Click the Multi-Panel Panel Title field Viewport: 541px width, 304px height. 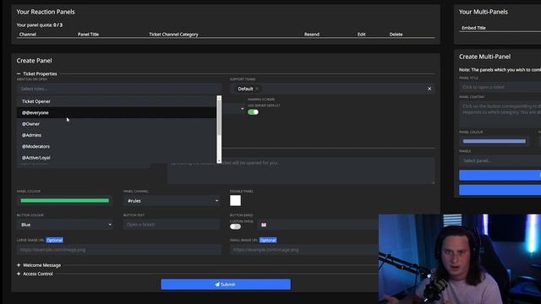(500, 87)
